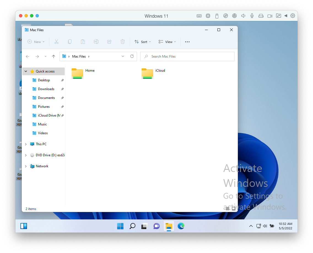Viewport: 313px width, 253px height.
Task: Click the Parallels USB device icon
Action: (217, 16)
